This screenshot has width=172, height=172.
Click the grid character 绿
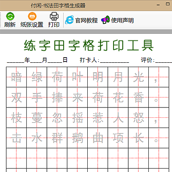(x=37, y=77)
